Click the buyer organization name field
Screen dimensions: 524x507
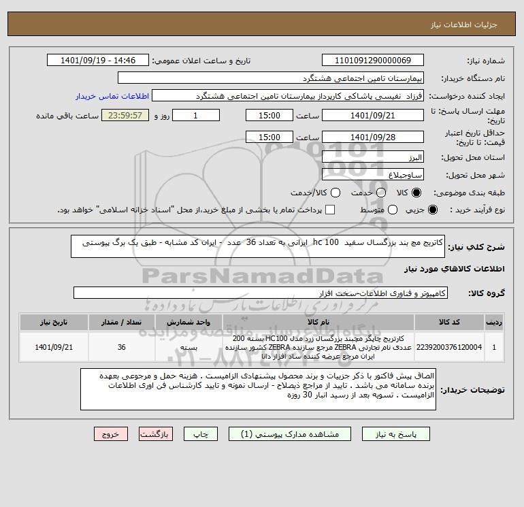coord(271,78)
